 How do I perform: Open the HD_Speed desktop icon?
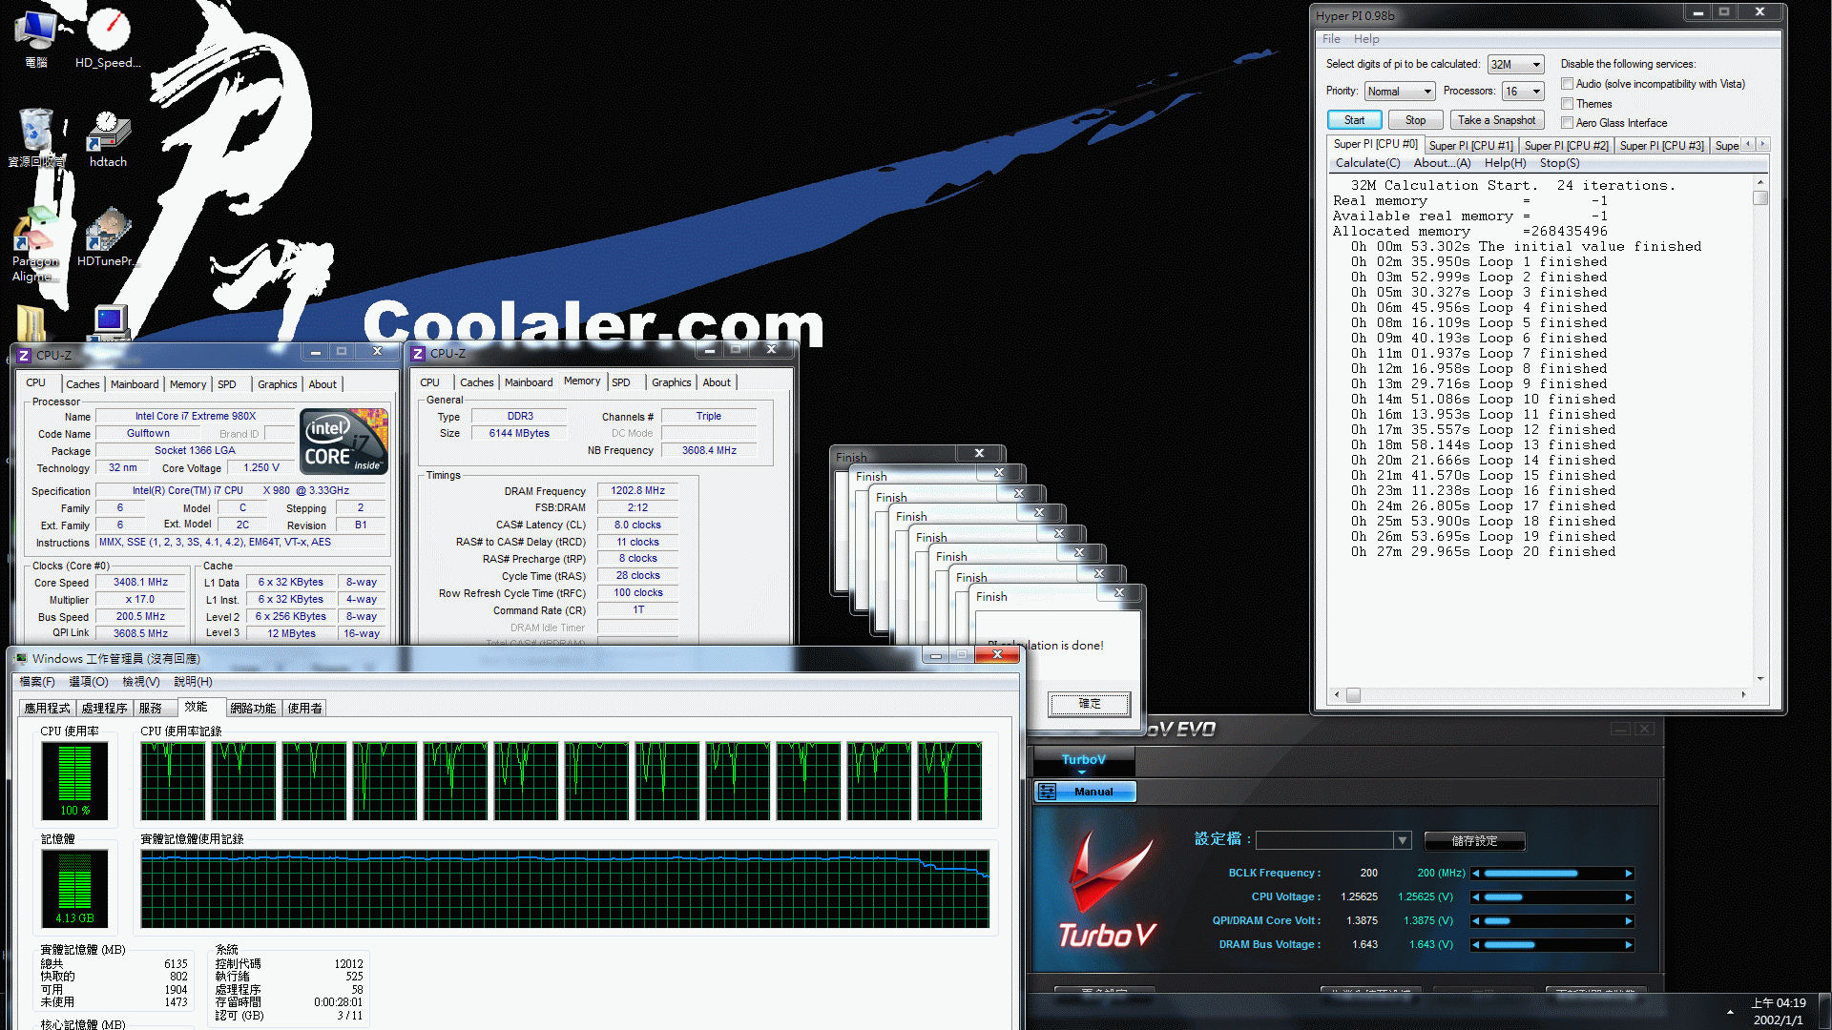tap(108, 38)
